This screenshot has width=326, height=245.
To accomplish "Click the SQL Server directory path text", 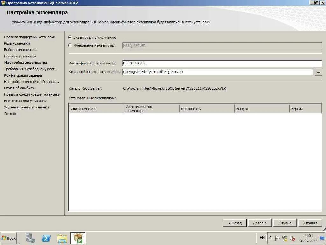I will pos(174,88).
